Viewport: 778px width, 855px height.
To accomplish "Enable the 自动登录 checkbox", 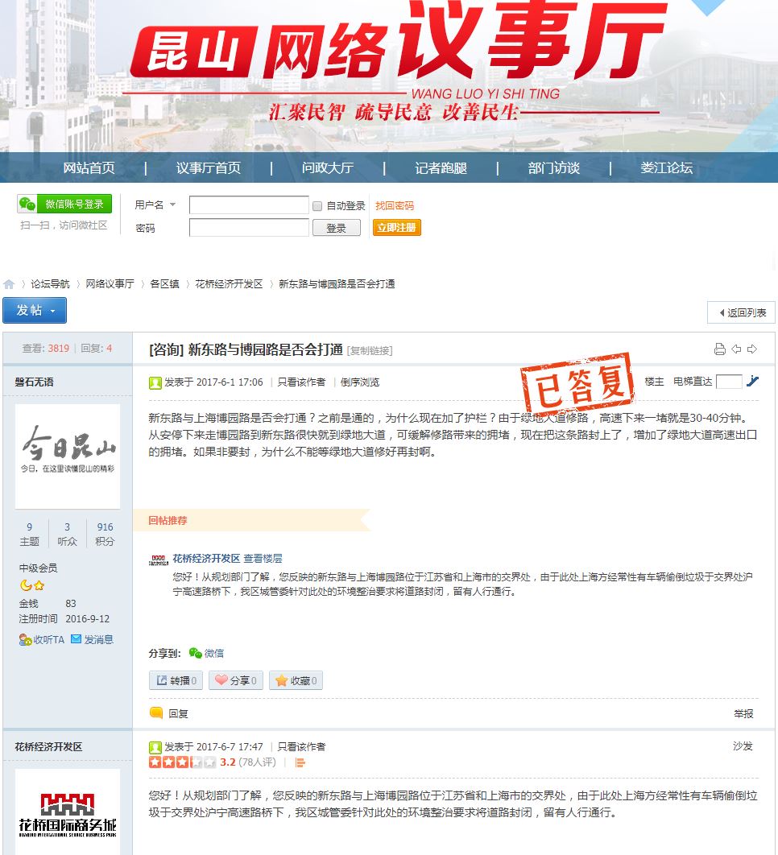I will (x=317, y=206).
